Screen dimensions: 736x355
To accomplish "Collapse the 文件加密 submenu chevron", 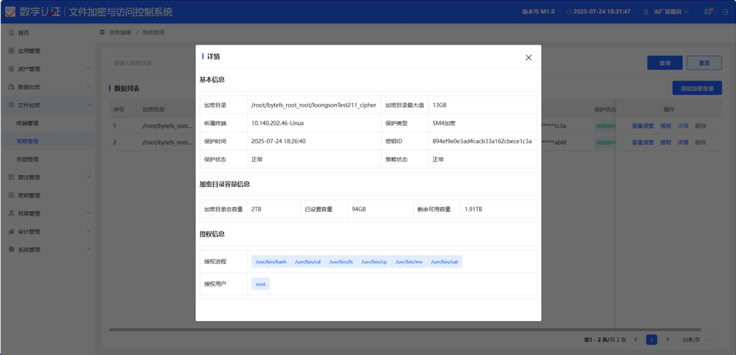I will pos(89,104).
